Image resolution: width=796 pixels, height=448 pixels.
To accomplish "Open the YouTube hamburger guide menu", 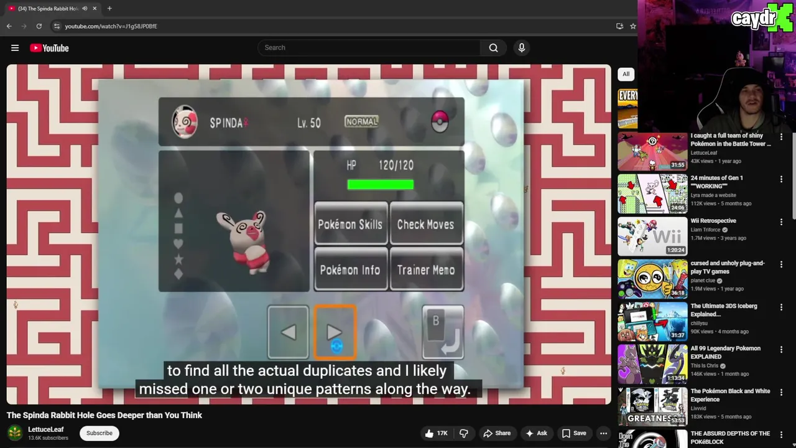I will coord(15,48).
